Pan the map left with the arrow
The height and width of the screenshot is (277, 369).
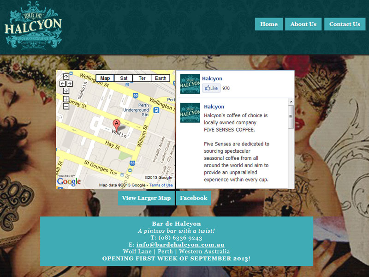tap(63, 84)
